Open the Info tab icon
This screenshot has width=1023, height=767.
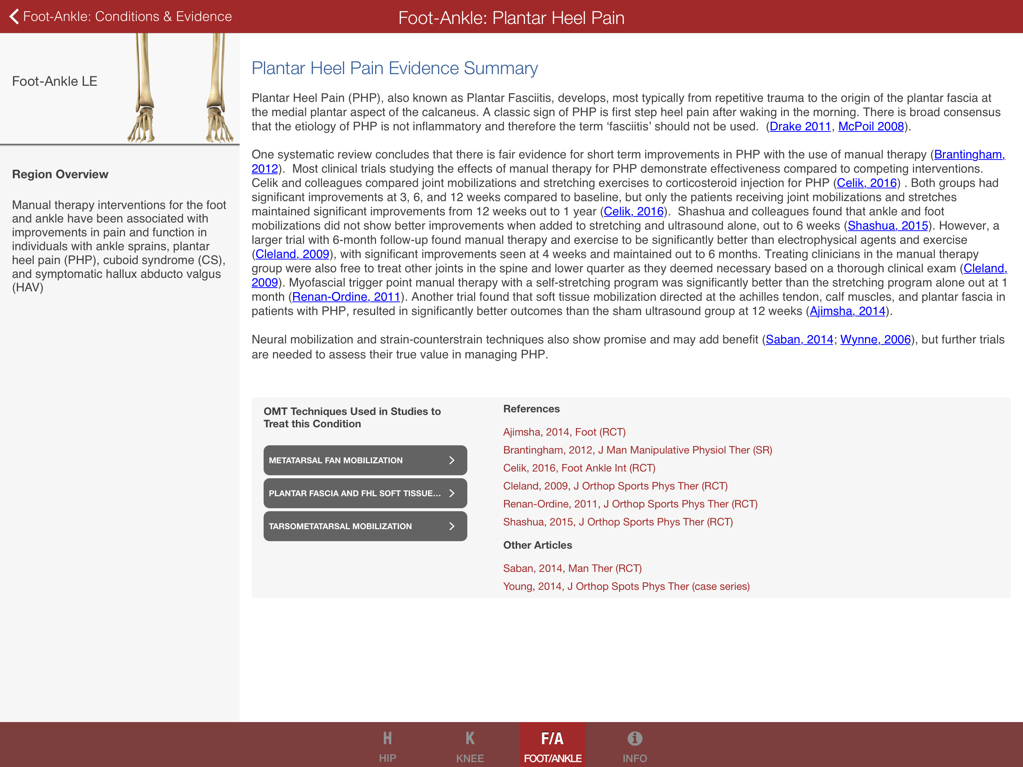pyautogui.click(x=634, y=745)
